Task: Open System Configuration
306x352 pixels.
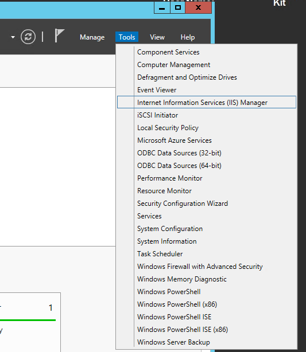Action: pyautogui.click(x=207, y=229)
